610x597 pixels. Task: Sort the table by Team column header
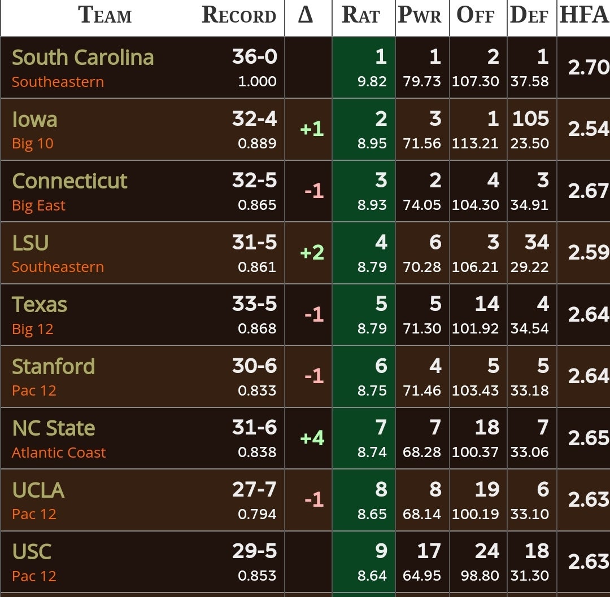click(104, 15)
